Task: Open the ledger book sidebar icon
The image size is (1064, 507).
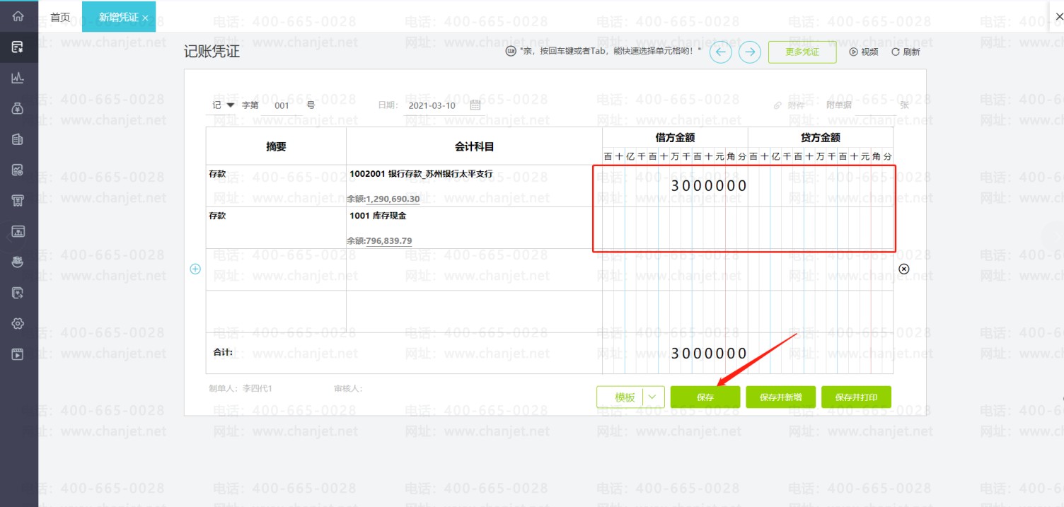Action: (18, 139)
